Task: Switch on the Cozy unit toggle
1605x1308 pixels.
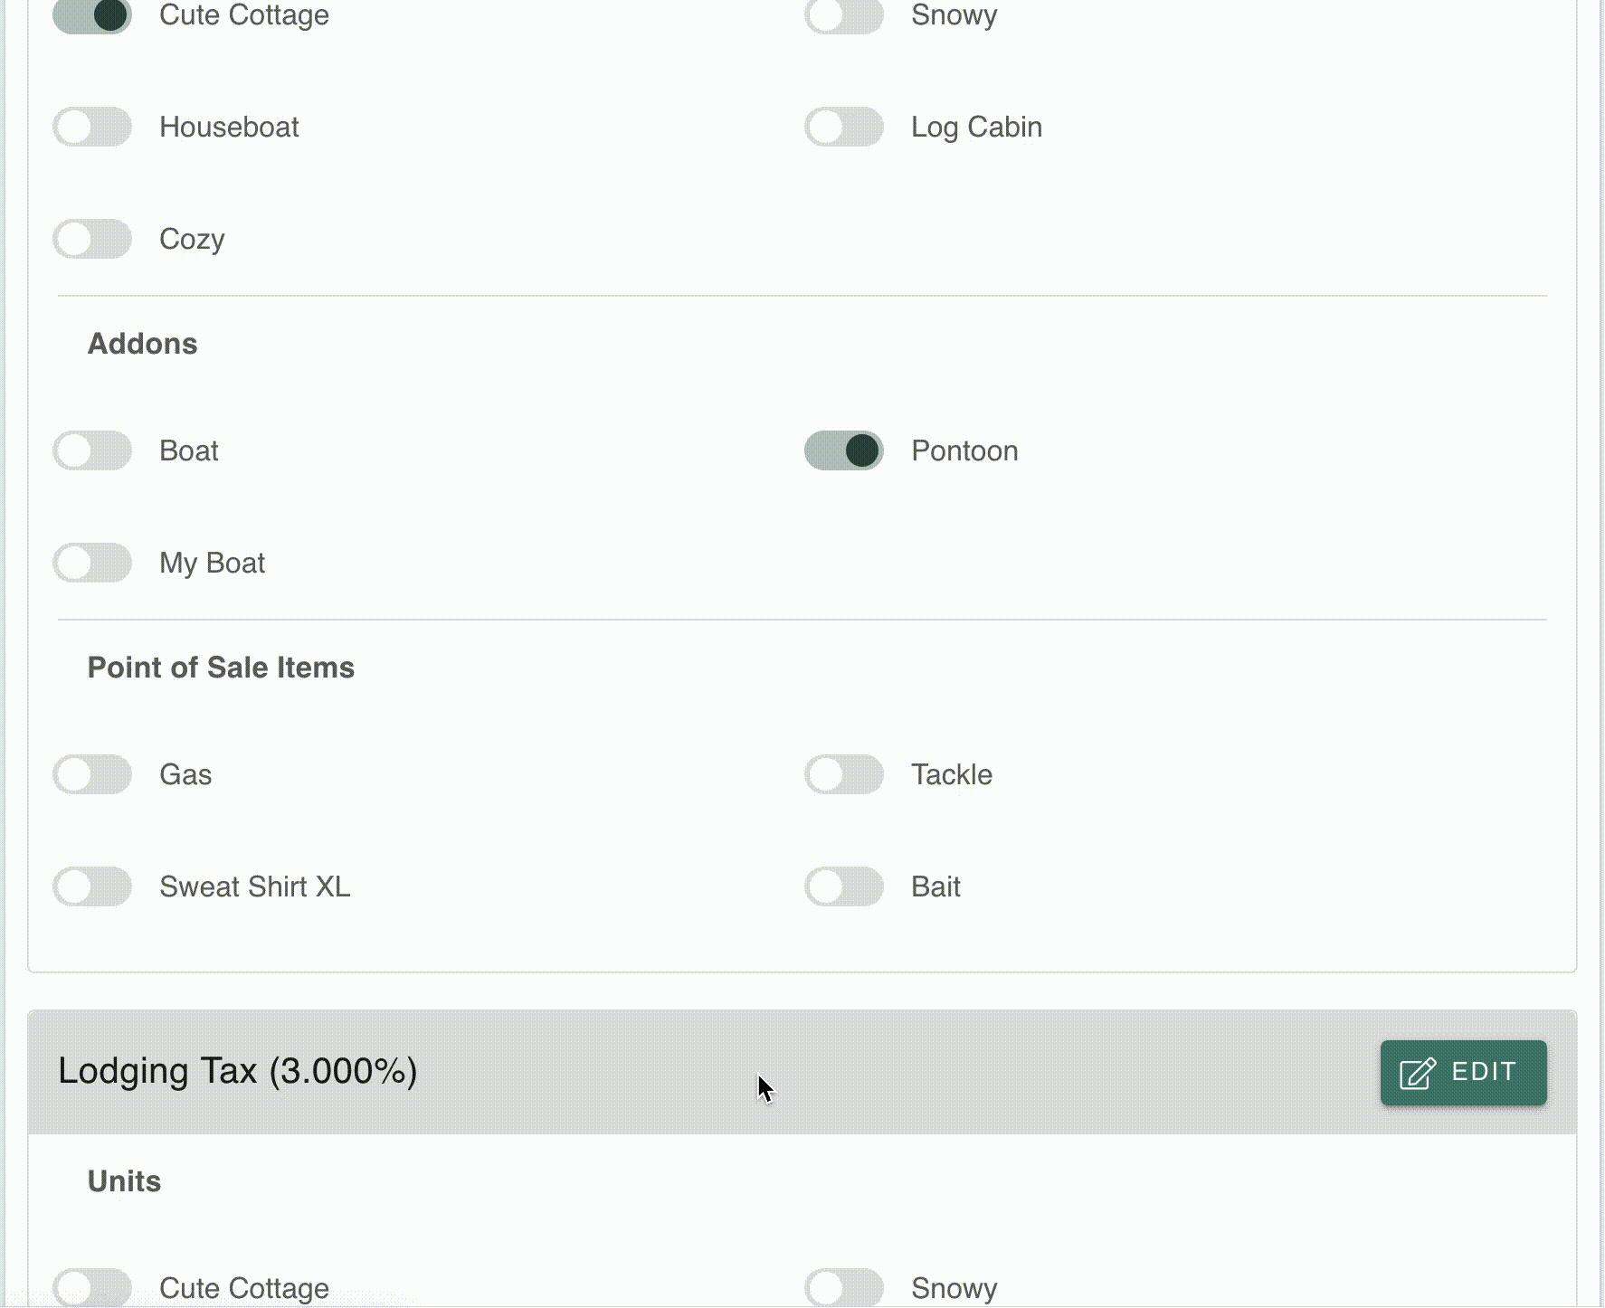Action: [92, 239]
